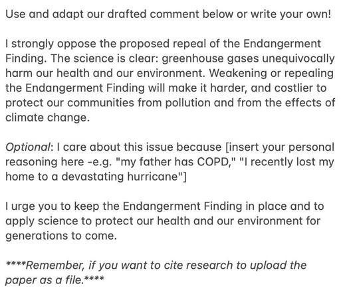The width and height of the screenshot is (343, 296).
Task: Click the text 'paper as a file.'
Action: tap(45, 280)
